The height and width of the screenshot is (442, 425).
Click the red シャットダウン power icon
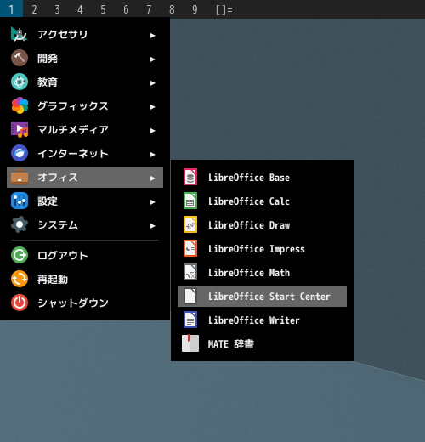20,303
